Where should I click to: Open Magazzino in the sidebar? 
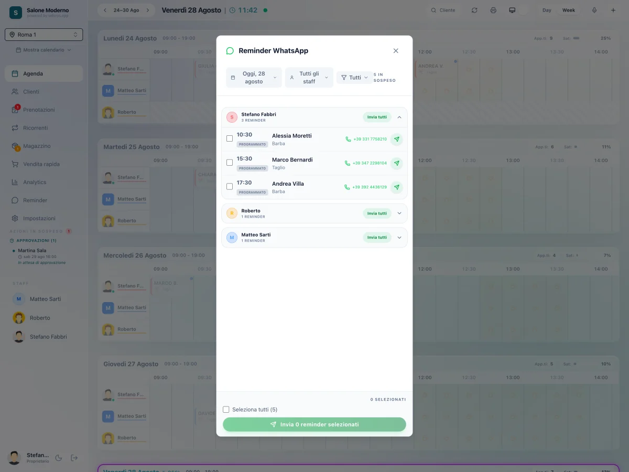[x=44, y=146]
